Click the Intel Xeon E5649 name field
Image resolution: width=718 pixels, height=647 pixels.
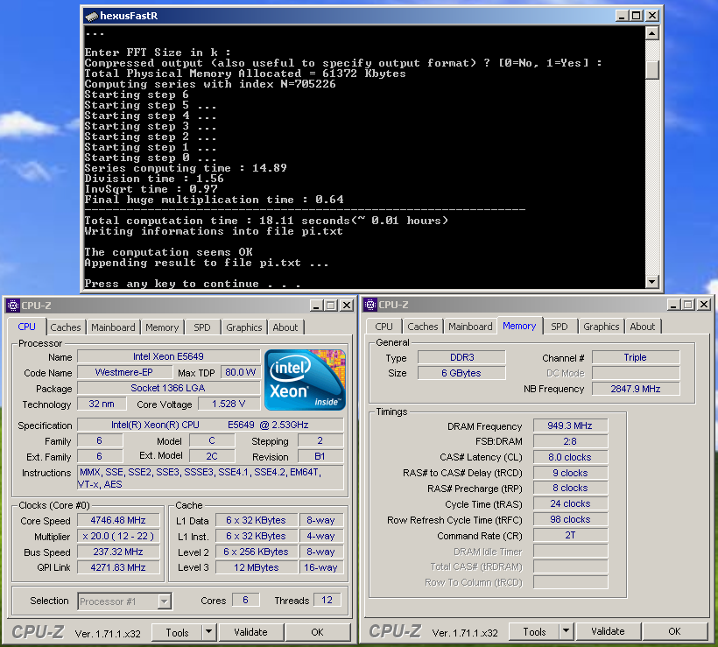pos(168,356)
